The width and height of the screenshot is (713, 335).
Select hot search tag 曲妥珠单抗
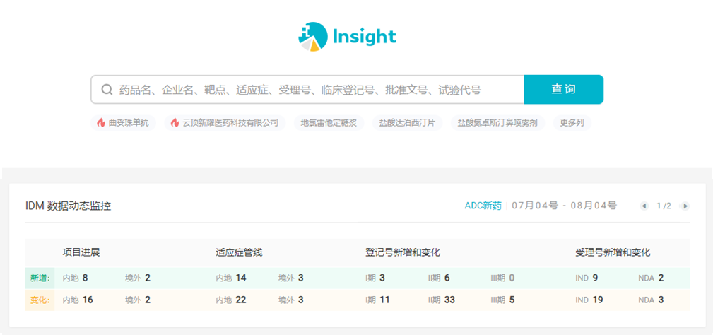click(123, 123)
